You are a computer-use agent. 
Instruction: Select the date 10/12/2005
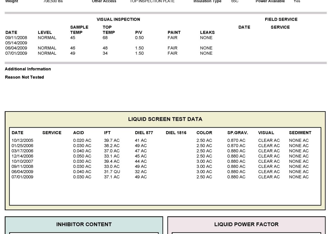(x=22, y=140)
